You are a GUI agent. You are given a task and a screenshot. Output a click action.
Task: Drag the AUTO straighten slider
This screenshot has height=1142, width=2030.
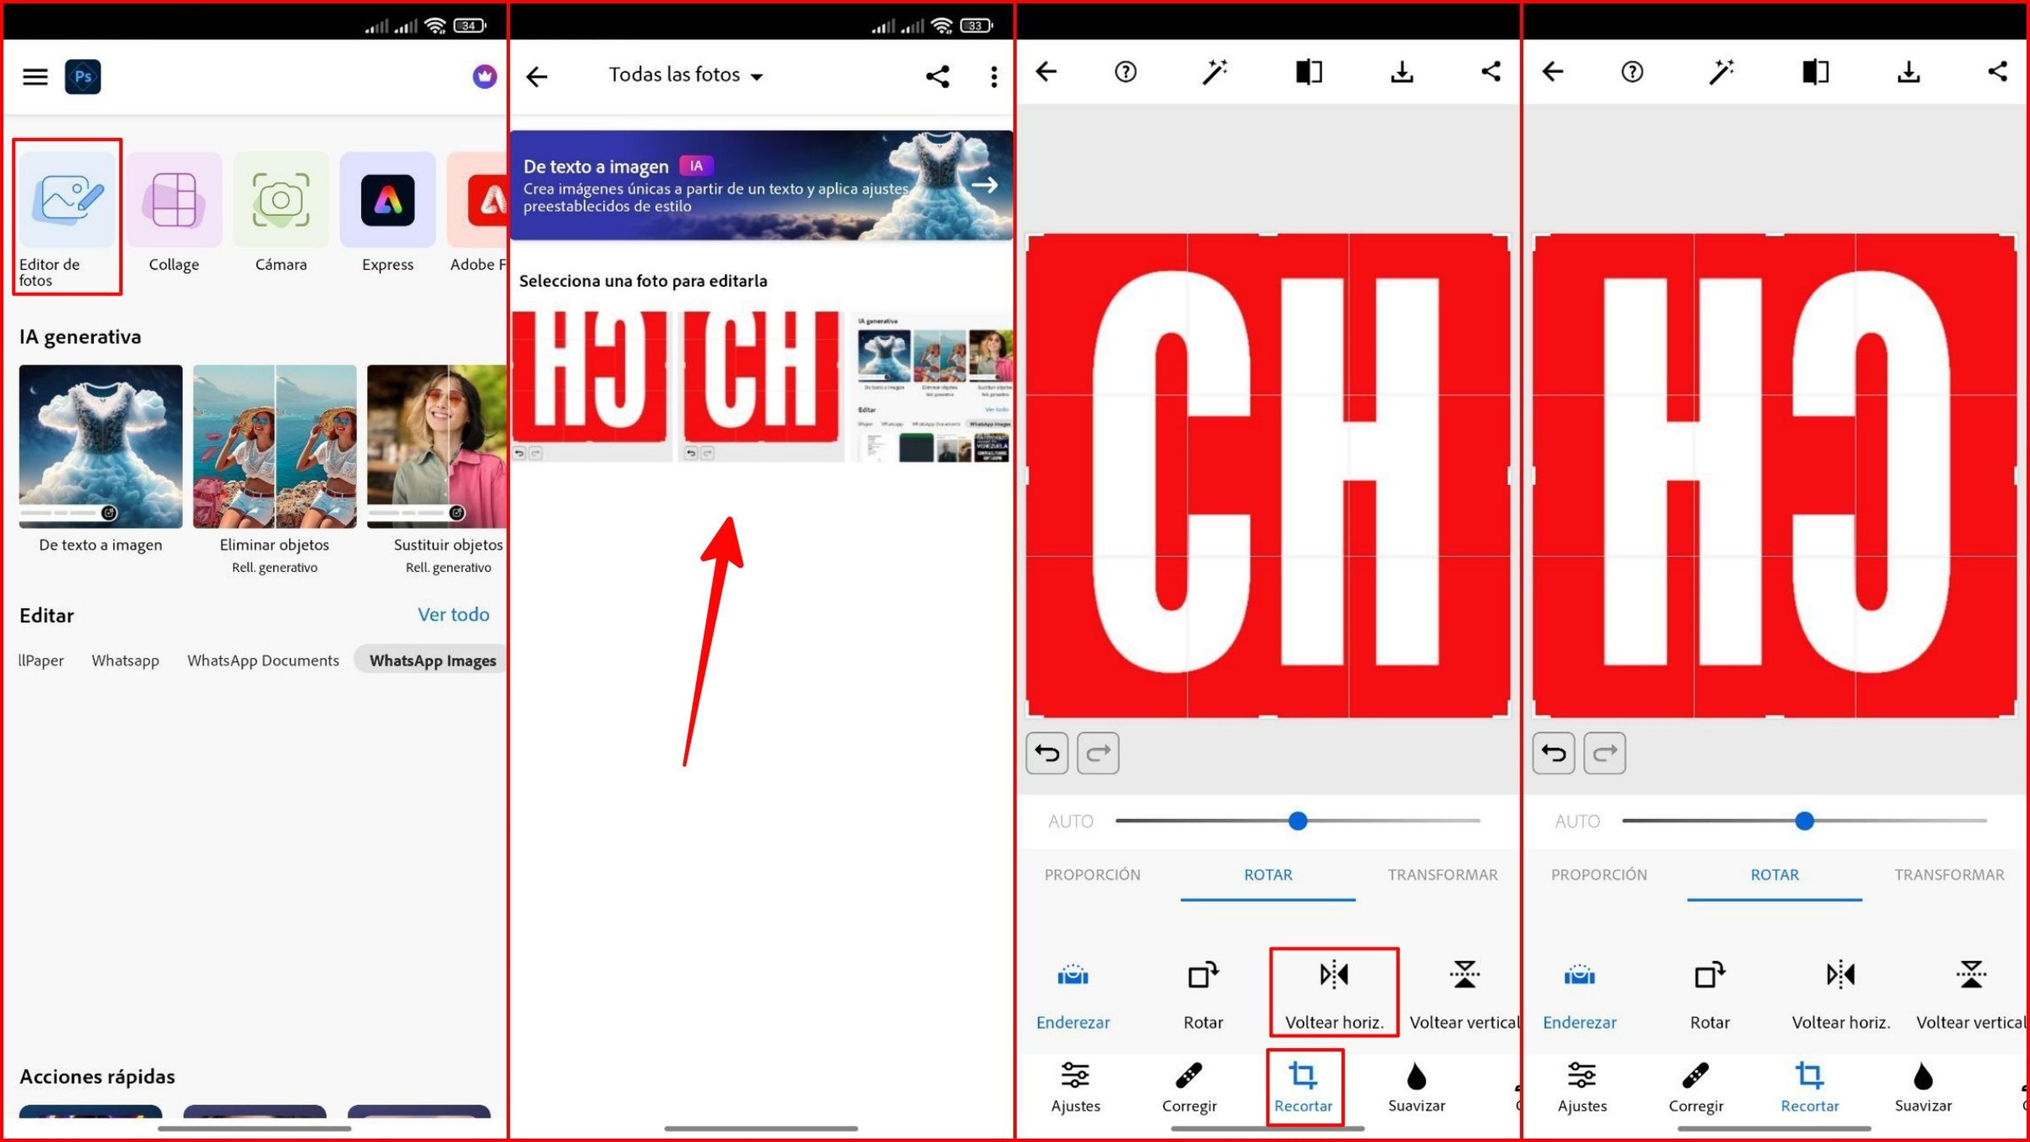point(1298,820)
